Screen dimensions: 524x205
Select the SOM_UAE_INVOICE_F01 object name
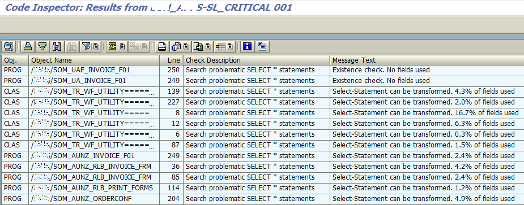[x=80, y=70]
